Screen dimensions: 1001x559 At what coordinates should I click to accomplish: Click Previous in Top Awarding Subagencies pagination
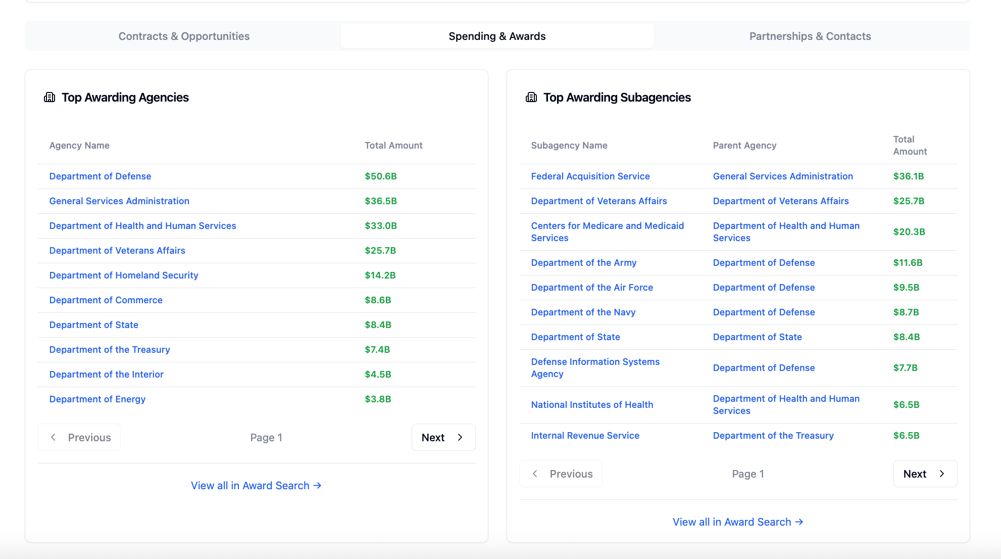tap(561, 474)
